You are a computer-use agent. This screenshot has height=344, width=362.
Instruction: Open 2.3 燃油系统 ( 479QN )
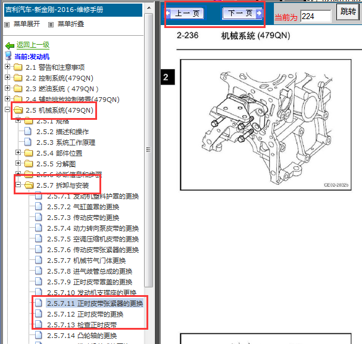point(63,89)
